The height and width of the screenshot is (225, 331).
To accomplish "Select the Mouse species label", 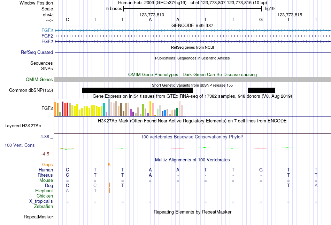I will (x=46, y=180).
